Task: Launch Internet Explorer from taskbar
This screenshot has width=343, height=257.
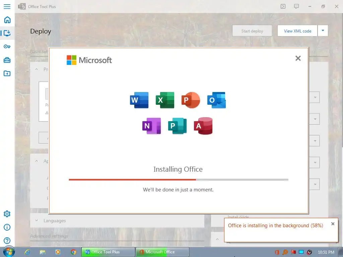Action: 27,252
